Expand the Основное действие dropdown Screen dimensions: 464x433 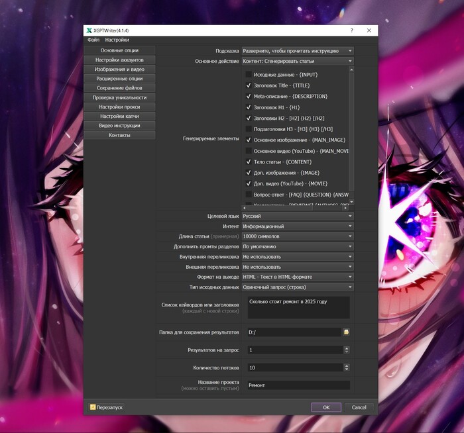pos(297,61)
